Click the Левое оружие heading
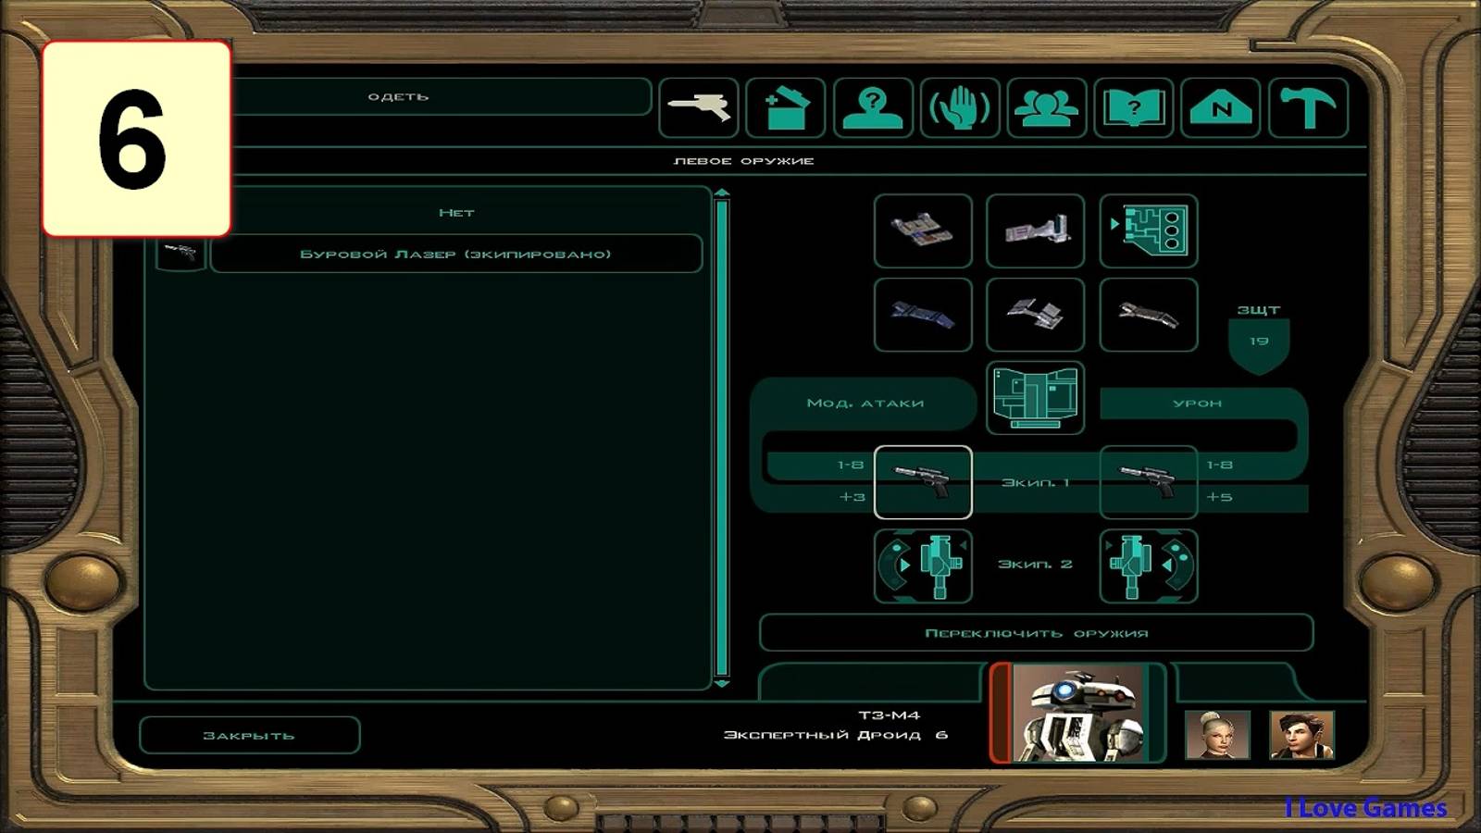Screen dimensions: 1481x833 [x=744, y=161]
